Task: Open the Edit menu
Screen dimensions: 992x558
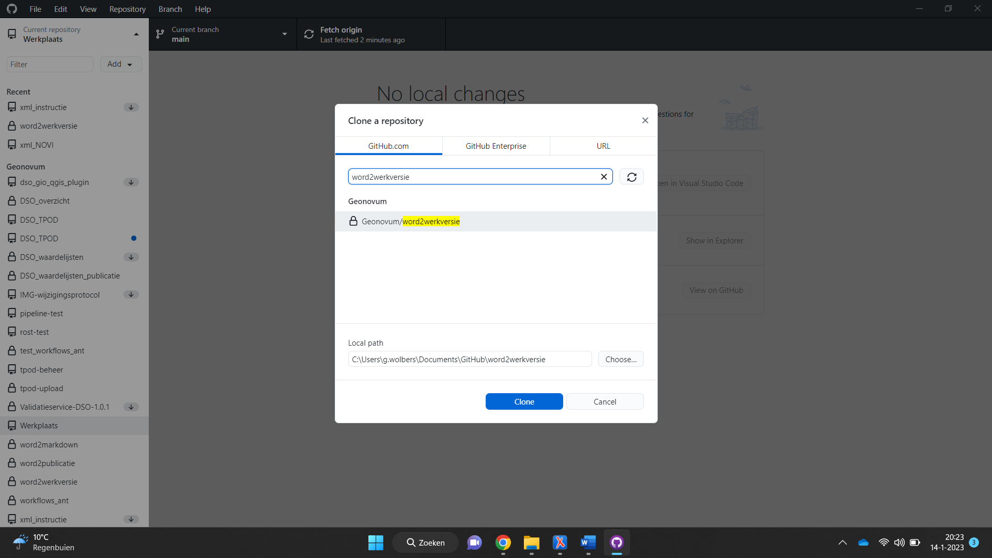Action: pos(60,9)
